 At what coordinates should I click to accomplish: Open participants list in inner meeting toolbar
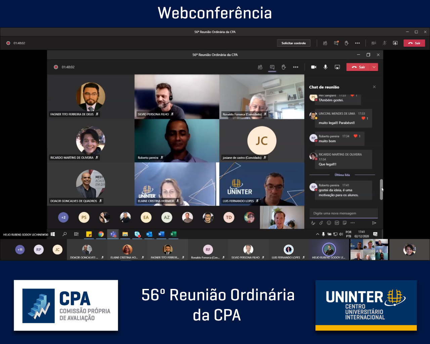(x=260, y=67)
